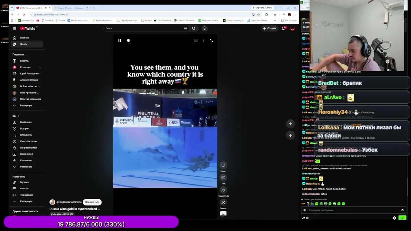Open the Вы section chevron
Screen dimensions: 411x231
19,116
